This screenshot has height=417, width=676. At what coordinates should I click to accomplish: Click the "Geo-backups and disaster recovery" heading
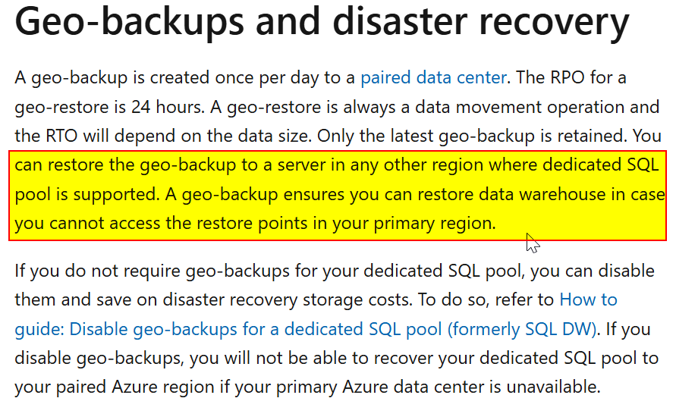point(322,21)
